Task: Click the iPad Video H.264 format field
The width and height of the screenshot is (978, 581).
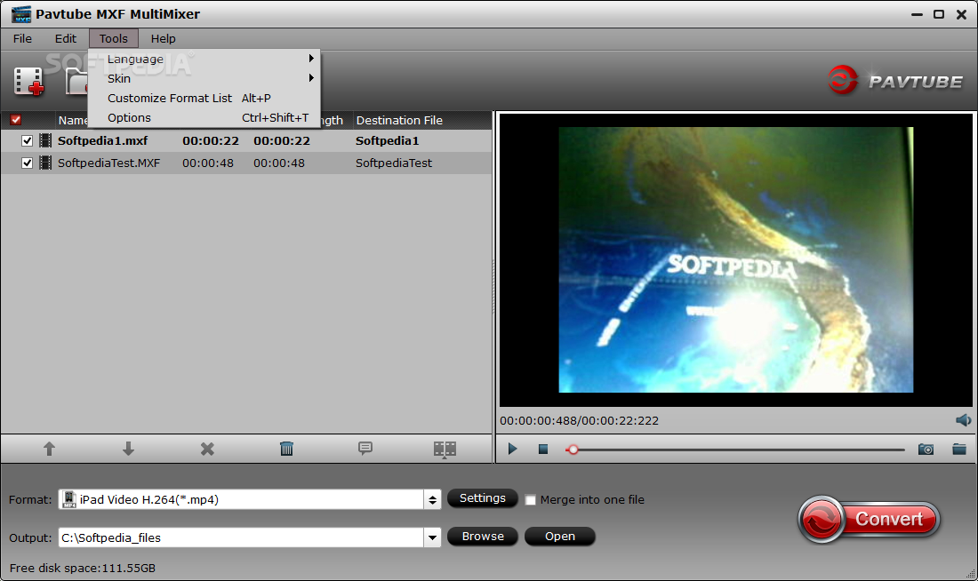Action: coord(241,500)
